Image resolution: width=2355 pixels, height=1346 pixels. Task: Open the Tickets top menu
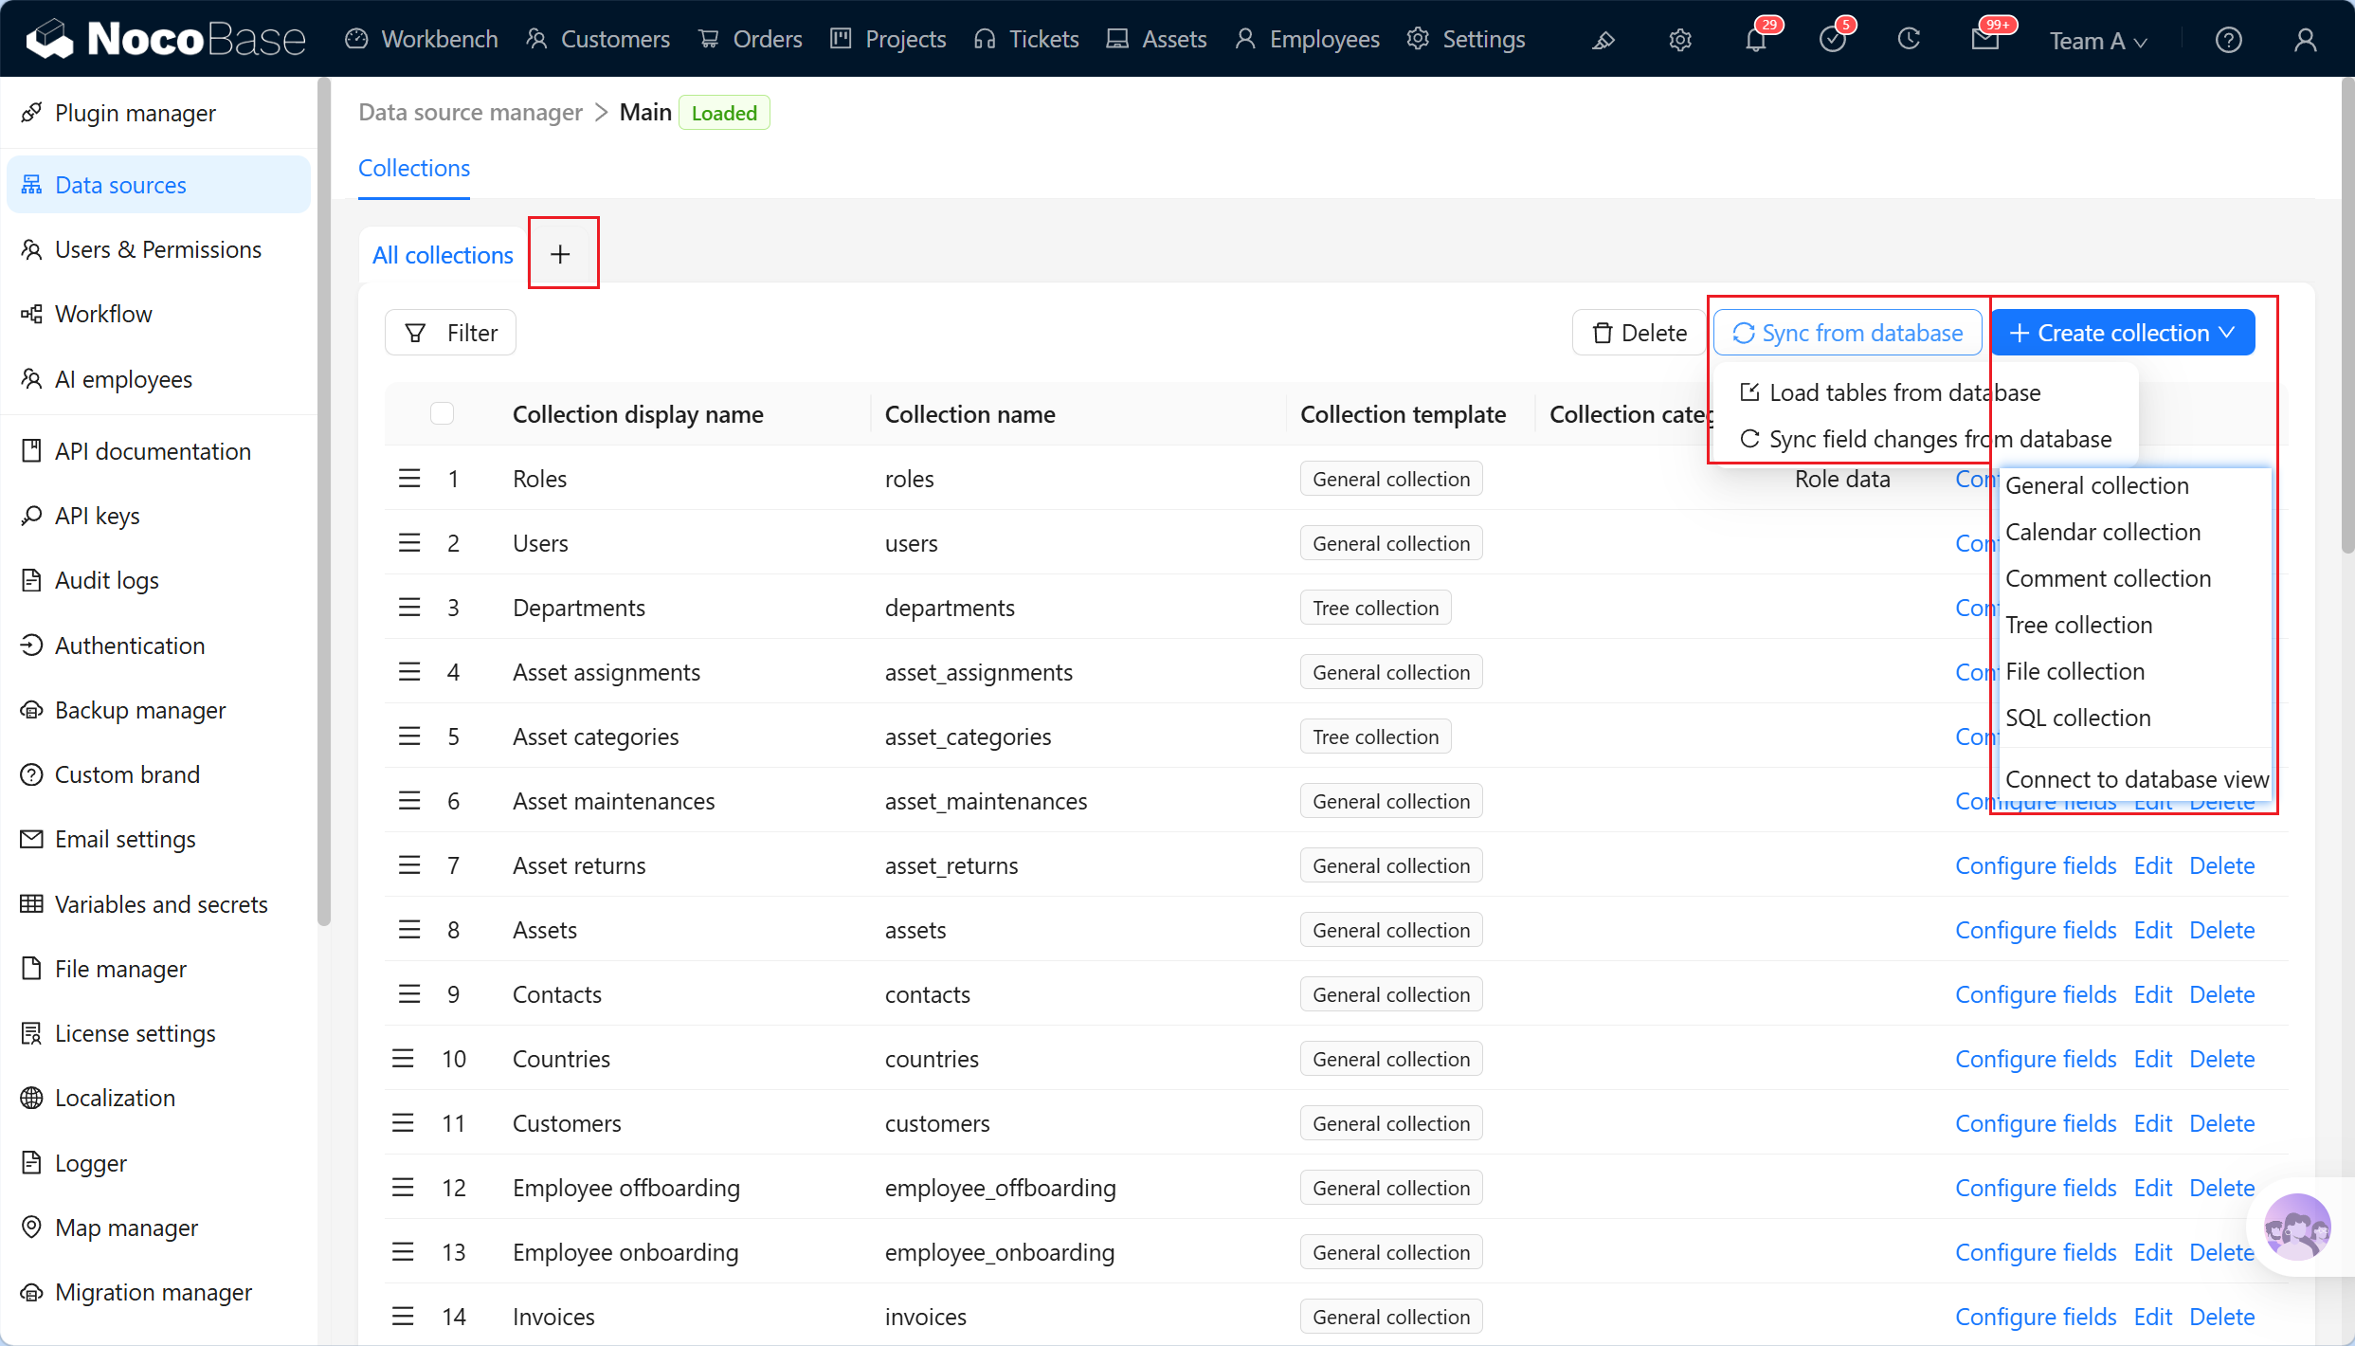coord(1027,39)
